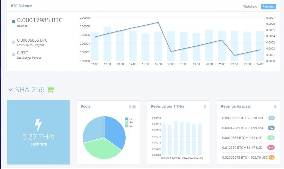Click the lightning bolt Hashrate icon
Viewport: 284px width, 169px height.
(38, 125)
